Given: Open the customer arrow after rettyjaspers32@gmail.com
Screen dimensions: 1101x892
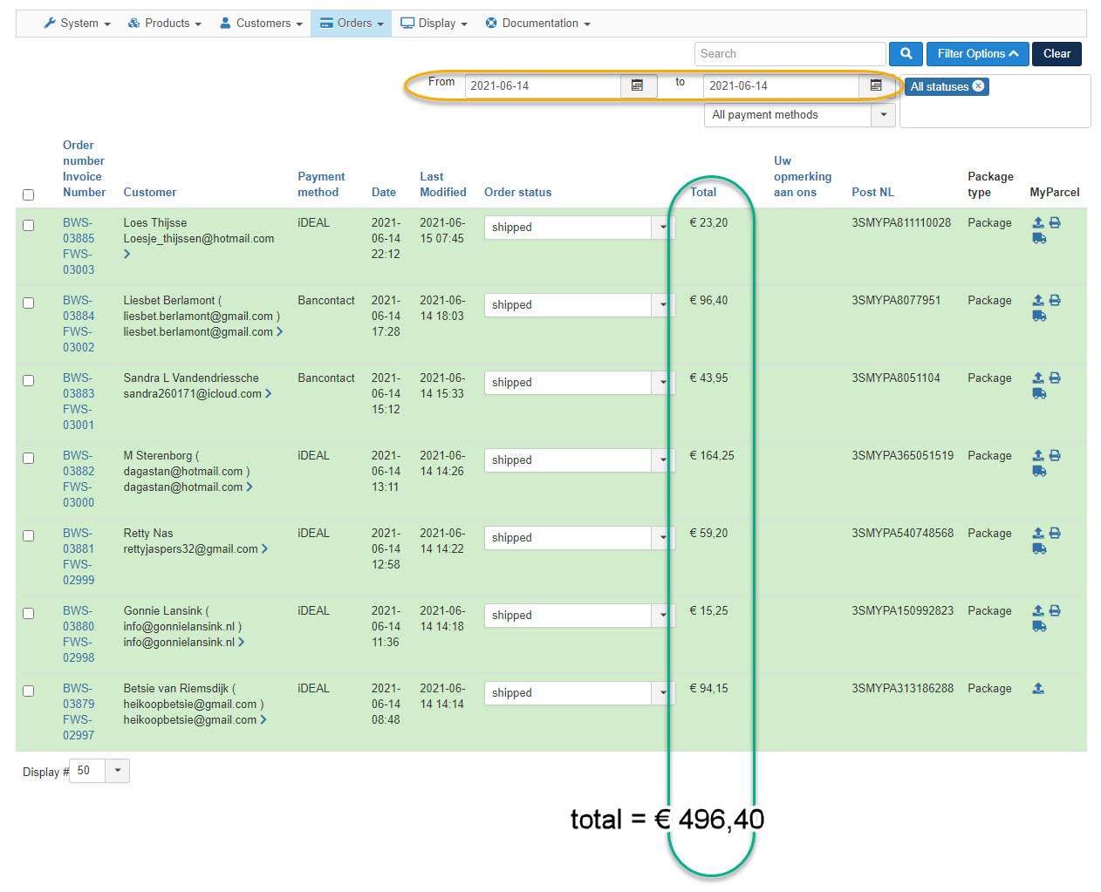Looking at the screenshot, I should tap(264, 548).
